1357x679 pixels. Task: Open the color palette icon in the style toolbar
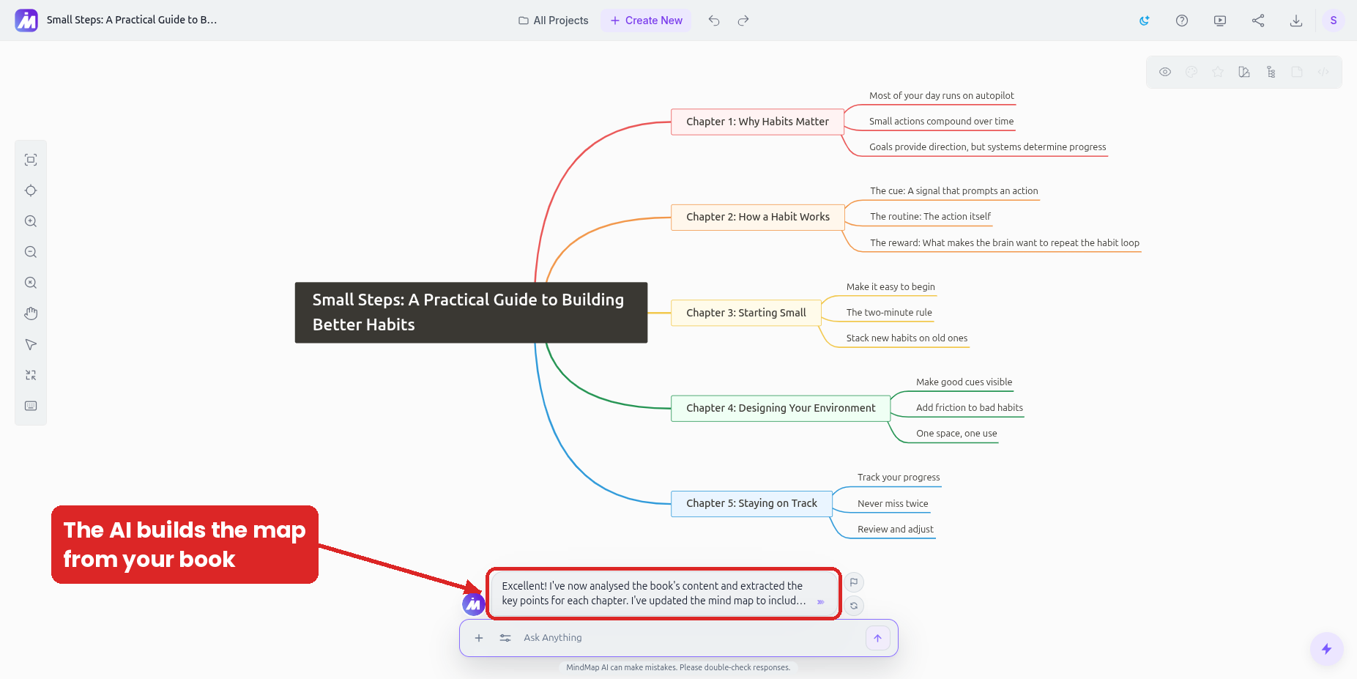click(1191, 72)
